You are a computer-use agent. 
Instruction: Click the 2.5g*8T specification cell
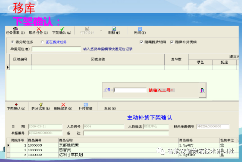coord(199,145)
